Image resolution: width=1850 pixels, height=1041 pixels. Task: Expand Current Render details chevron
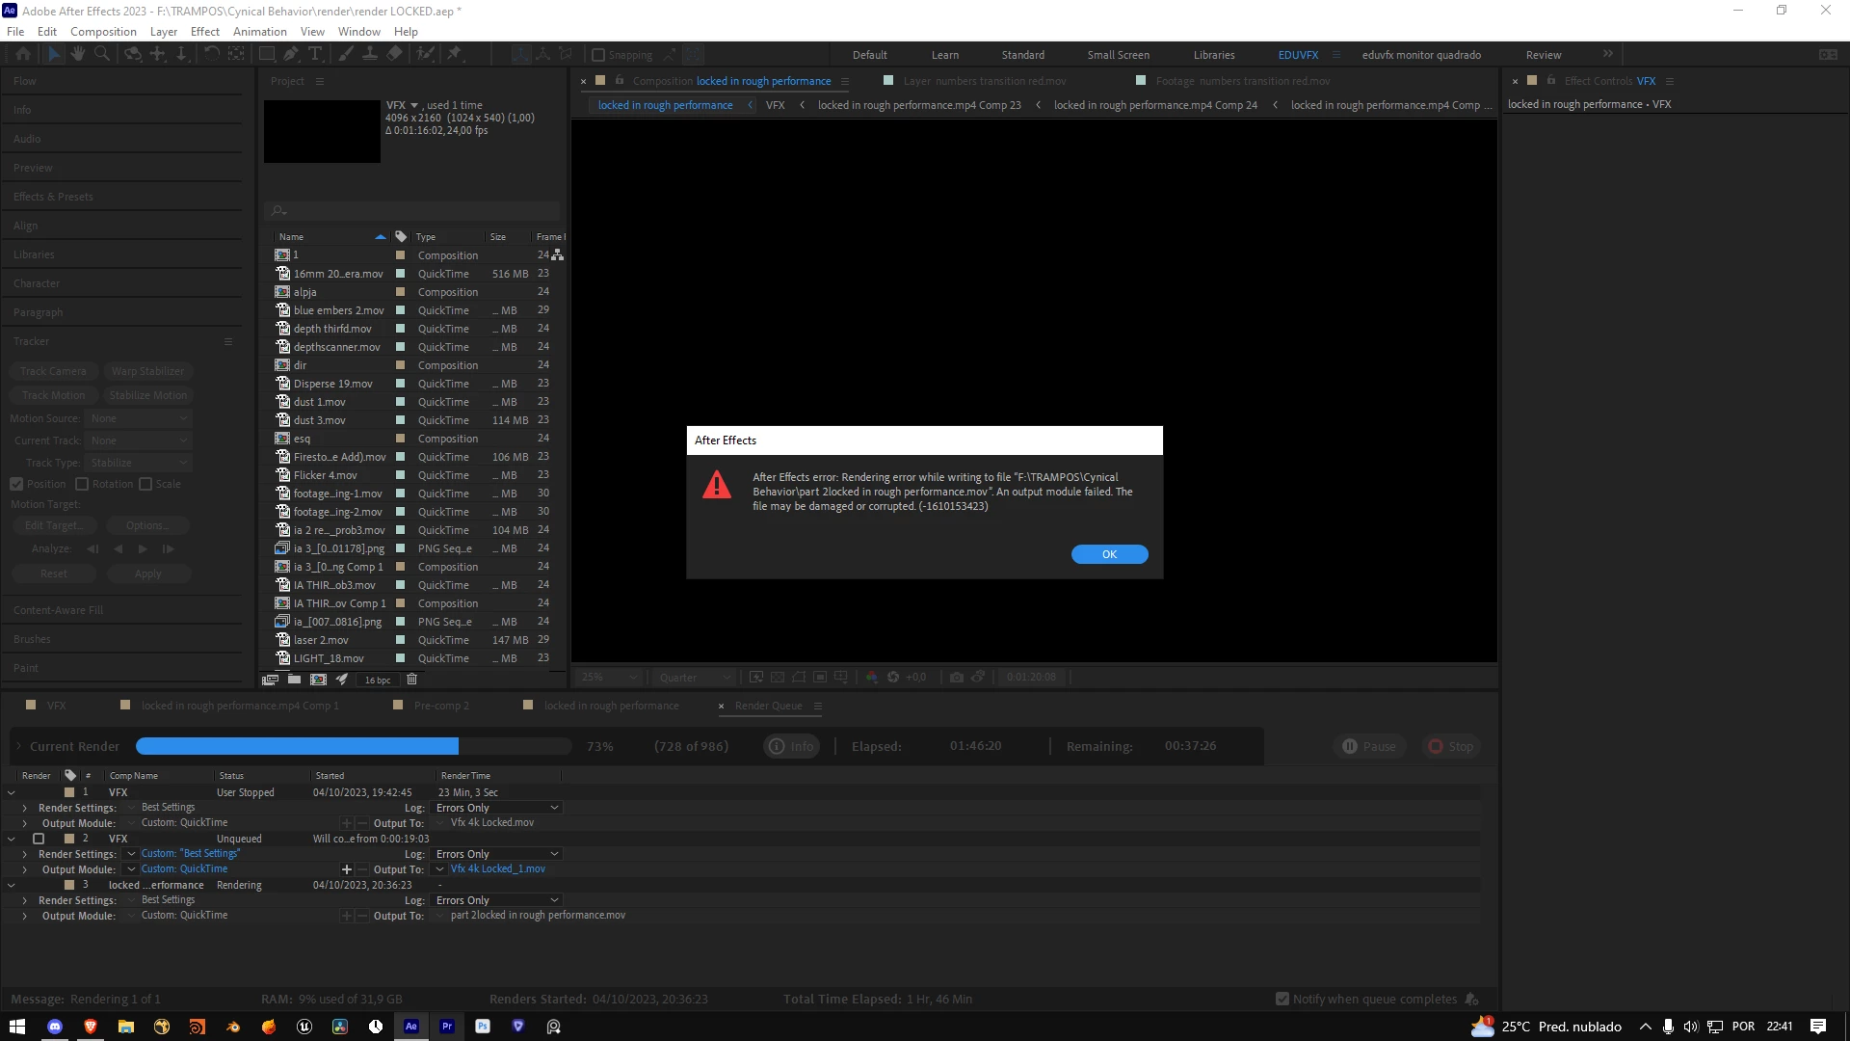coord(17,746)
